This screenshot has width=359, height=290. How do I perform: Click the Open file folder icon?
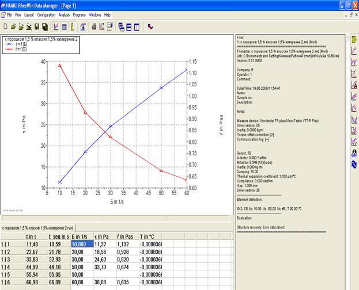coord(13,27)
